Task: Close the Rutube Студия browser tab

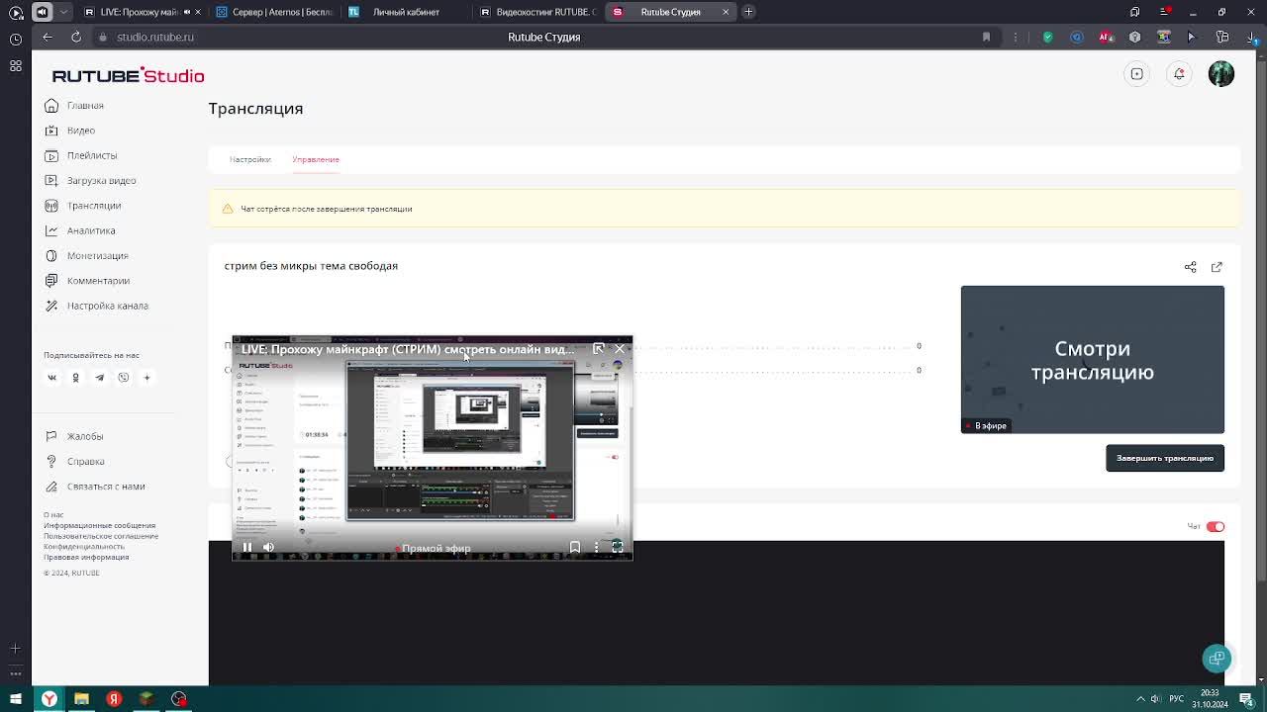Action: 726,12
